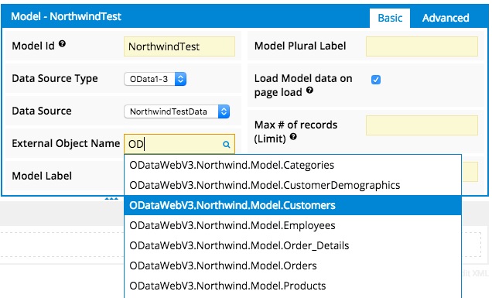Click External Object Name text field
The width and height of the screenshot is (492, 298).
pos(179,144)
